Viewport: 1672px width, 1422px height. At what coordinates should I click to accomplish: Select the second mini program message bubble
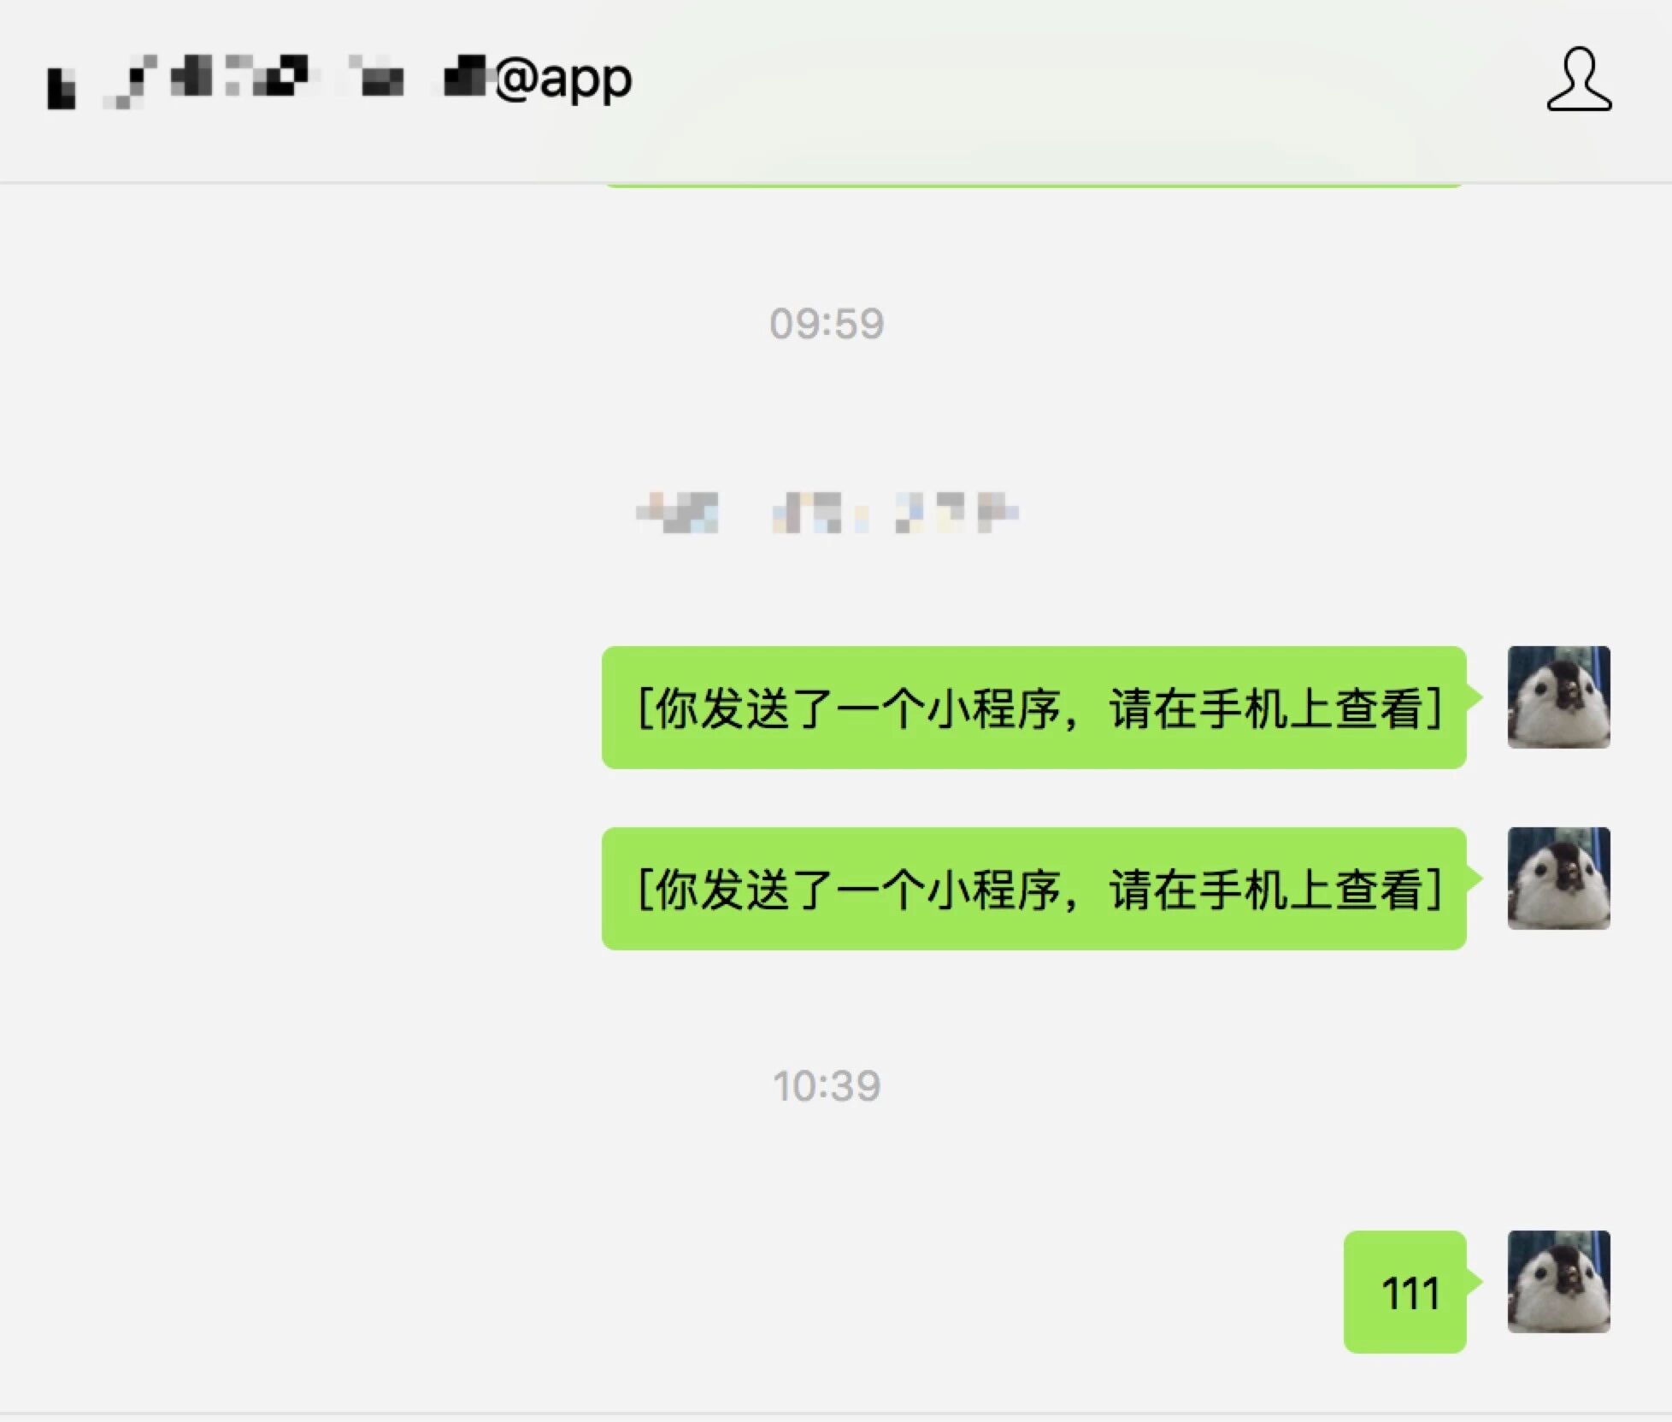pyautogui.click(x=1034, y=889)
